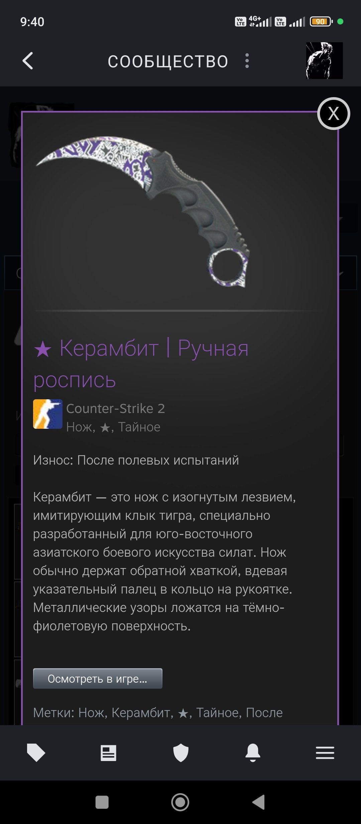Open the Store tag tab
361x824 pixels.
coord(36,753)
